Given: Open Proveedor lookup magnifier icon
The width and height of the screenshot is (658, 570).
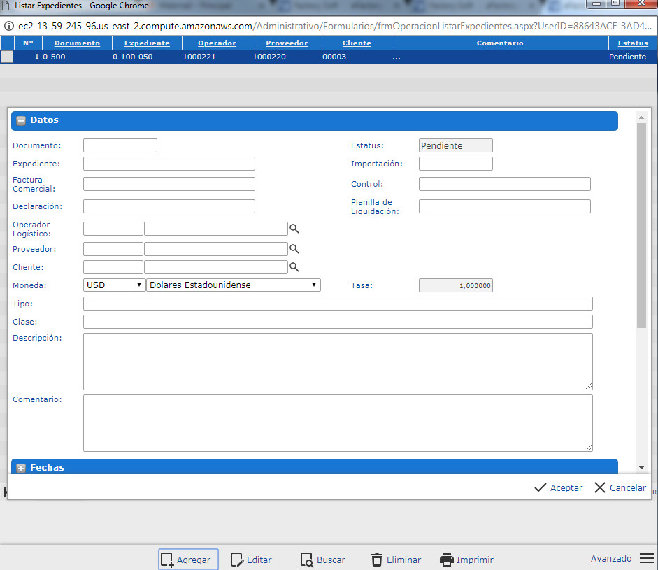Looking at the screenshot, I should pos(294,249).
